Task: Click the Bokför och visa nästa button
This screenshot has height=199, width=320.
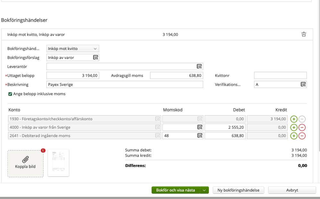Action: 176,190
